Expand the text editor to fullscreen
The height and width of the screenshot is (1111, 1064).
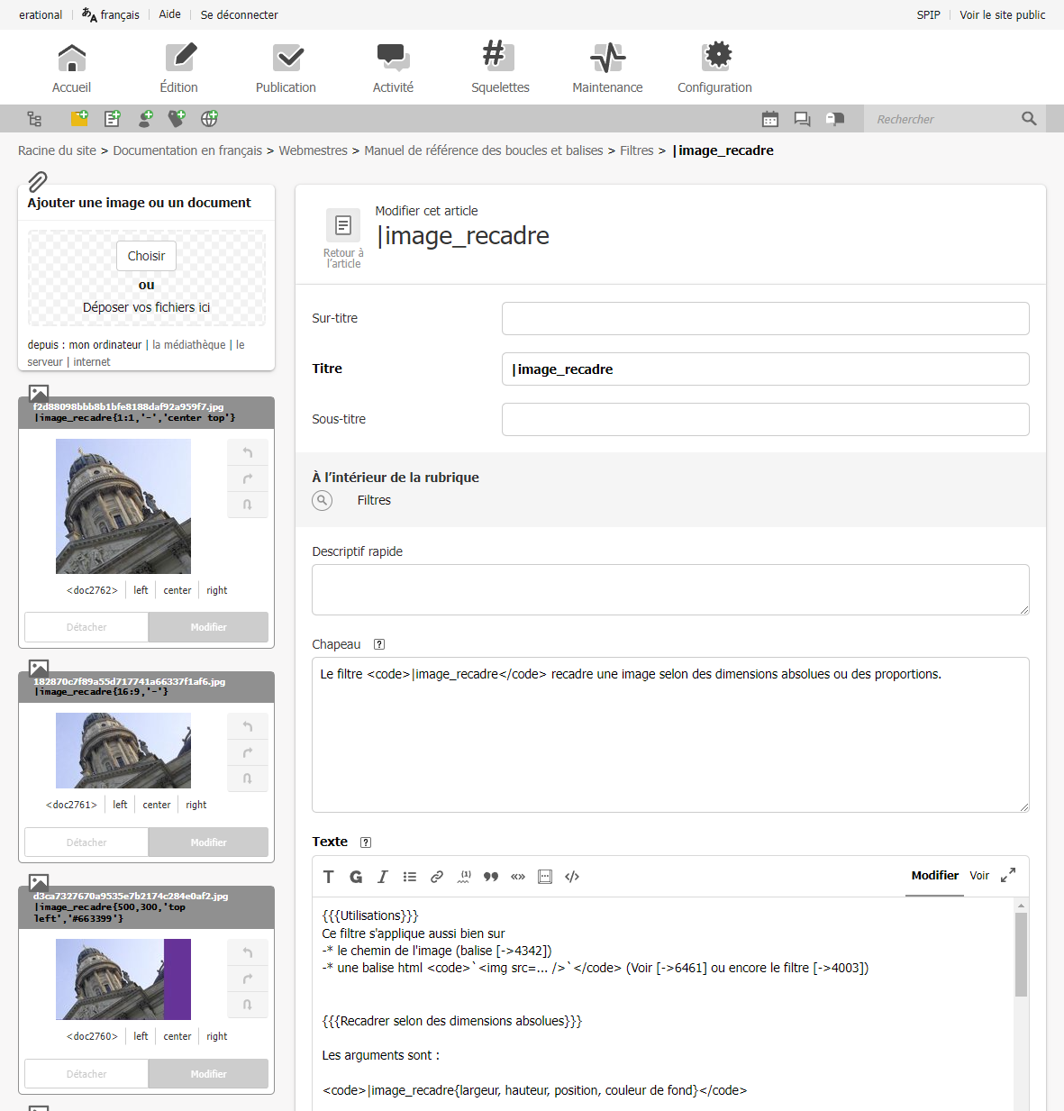(x=1008, y=875)
